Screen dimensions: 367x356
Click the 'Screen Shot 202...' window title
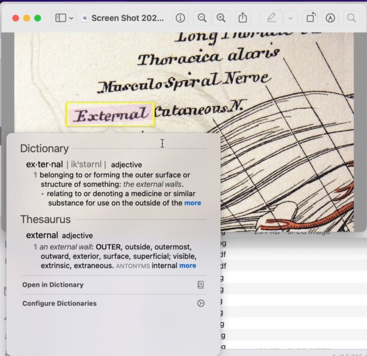coord(128,18)
